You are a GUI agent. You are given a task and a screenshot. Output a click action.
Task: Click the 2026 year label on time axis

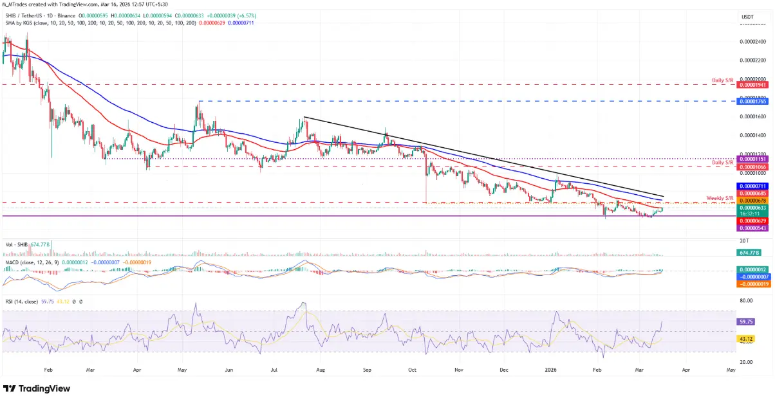pyautogui.click(x=552, y=371)
